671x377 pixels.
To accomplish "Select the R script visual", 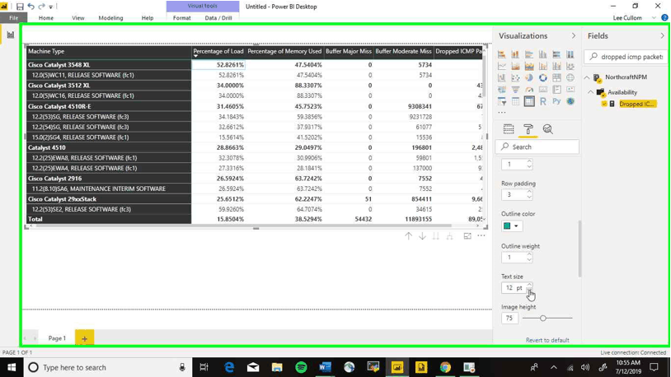I will 542,101.
